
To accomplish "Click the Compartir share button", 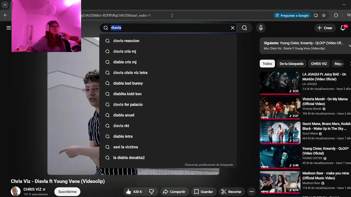I will coord(174,192).
